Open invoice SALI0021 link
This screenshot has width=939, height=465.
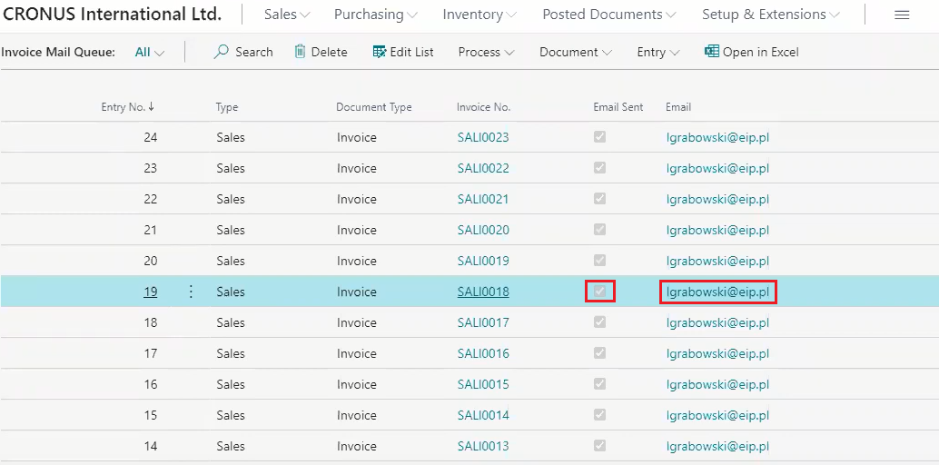(x=483, y=199)
